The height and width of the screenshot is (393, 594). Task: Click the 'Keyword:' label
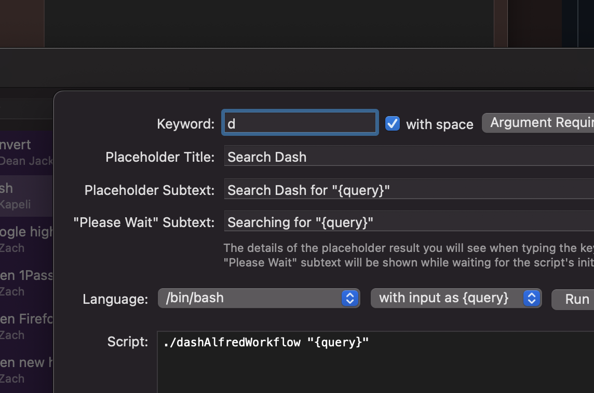pos(186,124)
